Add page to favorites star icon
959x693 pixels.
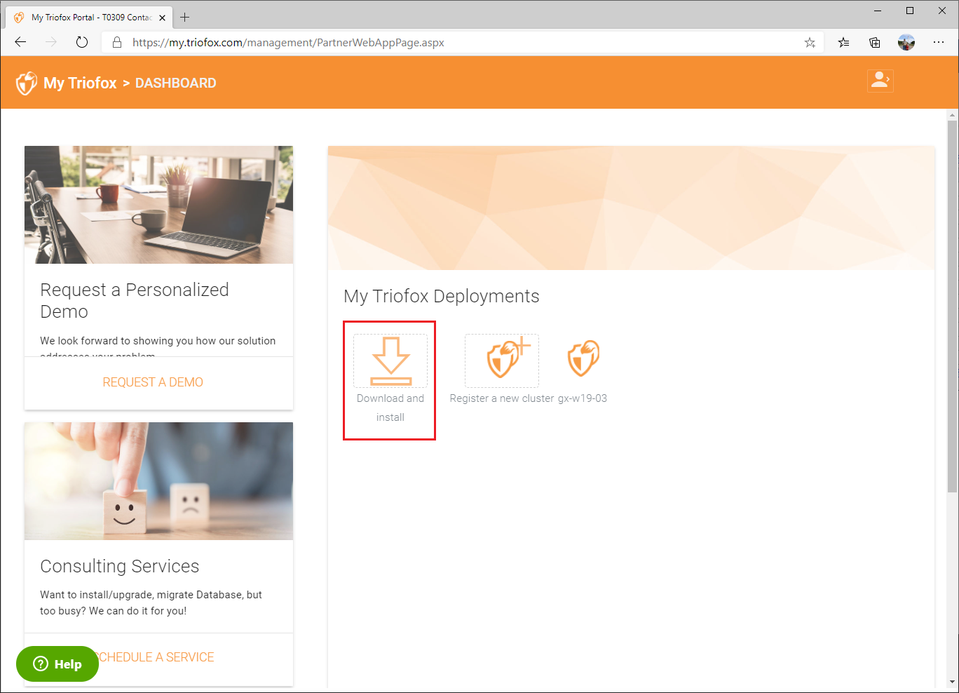click(810, 42)
